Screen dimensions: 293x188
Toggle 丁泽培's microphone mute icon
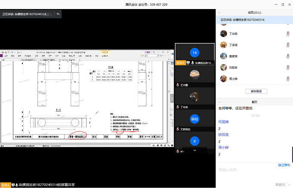pos(287,45)
